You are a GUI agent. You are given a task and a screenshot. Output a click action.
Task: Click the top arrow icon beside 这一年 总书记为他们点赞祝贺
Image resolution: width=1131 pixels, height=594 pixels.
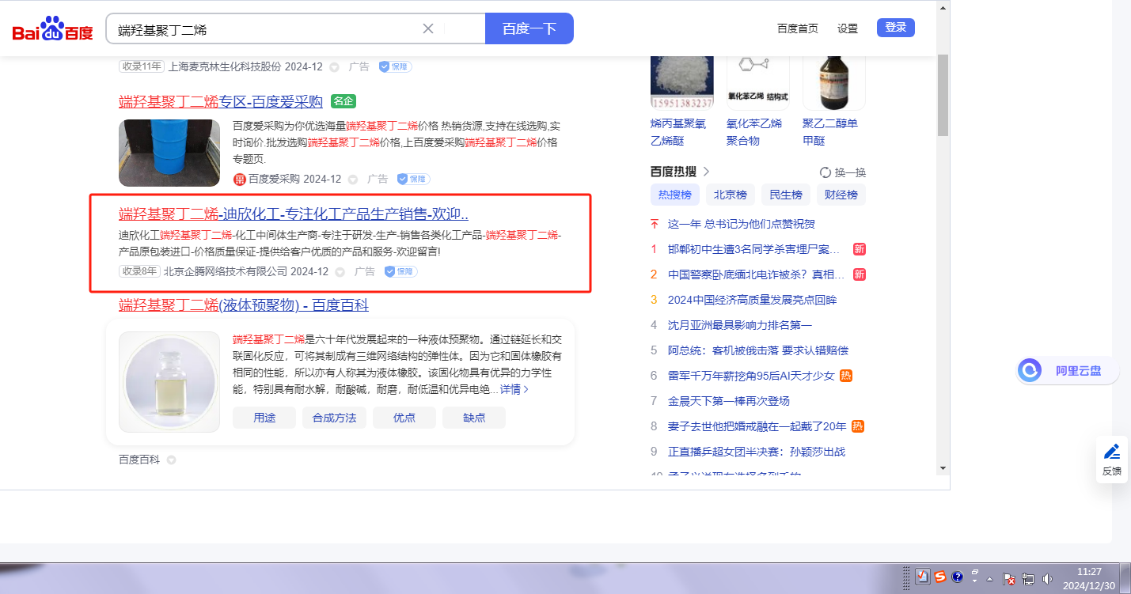click(654, 224)
